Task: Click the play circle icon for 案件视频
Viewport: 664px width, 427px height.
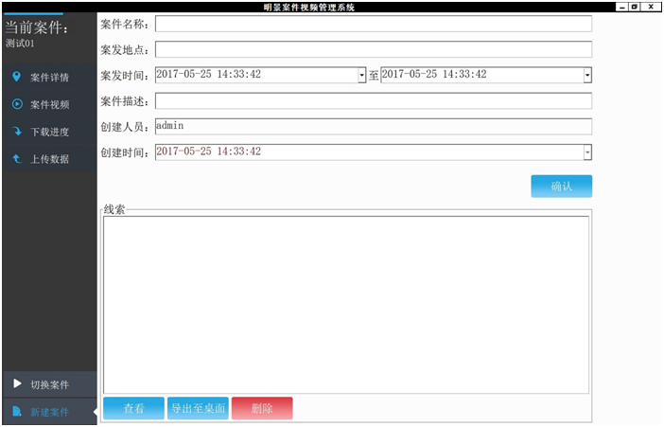Action: pyautogui.click(x=16, y=104)
